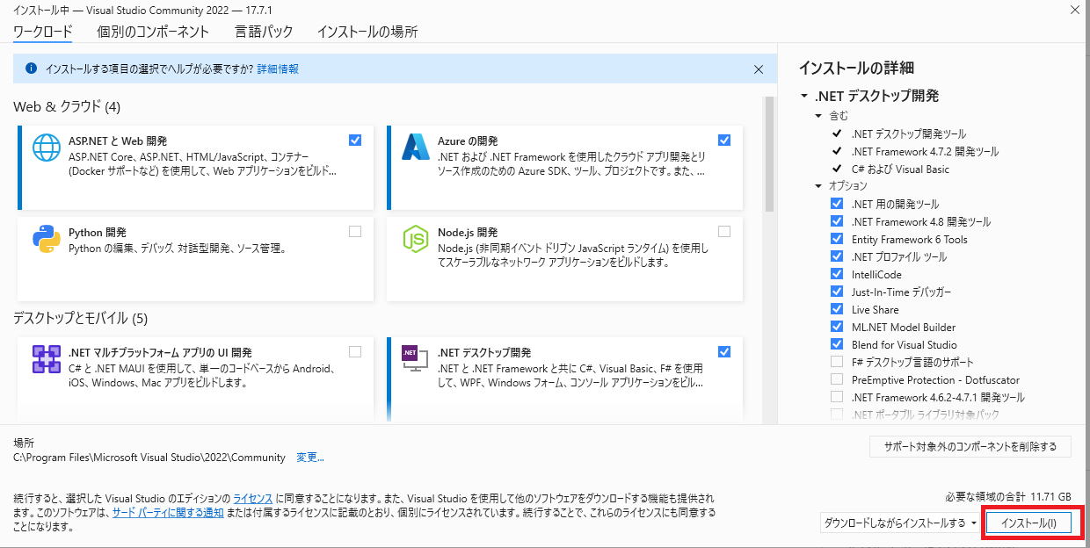Image resolution: width=1090 pixels, height=548 pixels.
Task: Uncheck the IntelliCode option
Action: pyautogui.click(x=837, y=274)
